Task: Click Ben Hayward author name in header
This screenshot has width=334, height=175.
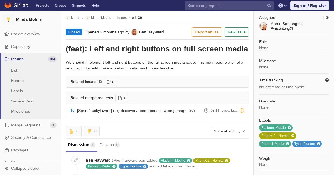Action: pos(151,32)
